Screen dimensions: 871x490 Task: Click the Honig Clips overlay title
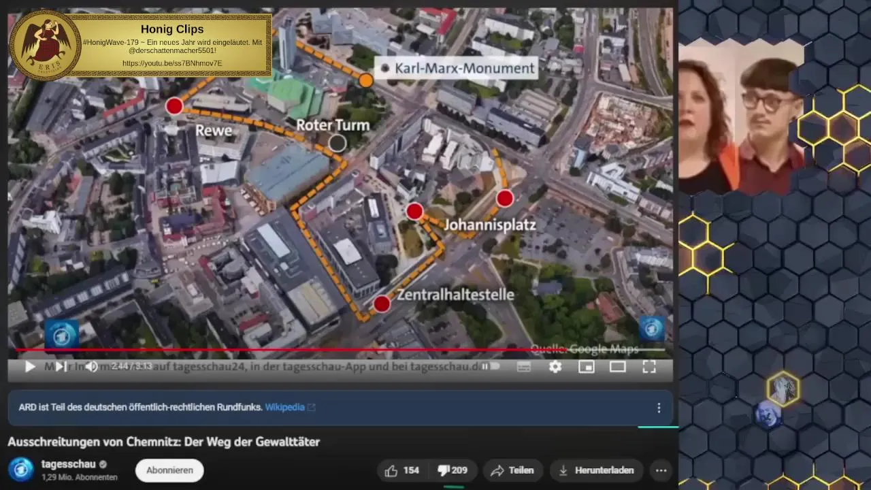172,29
